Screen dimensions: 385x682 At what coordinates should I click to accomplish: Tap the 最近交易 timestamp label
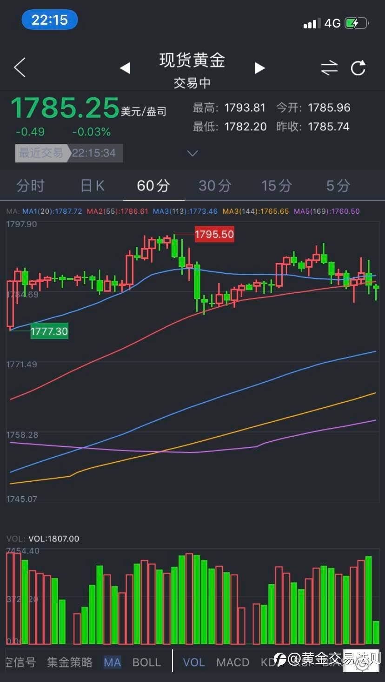pyautogui.click(x=69, y=153)
